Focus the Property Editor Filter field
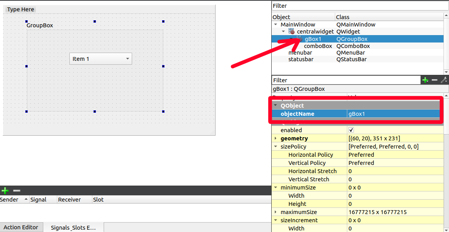Screen dimensions: 449x232 [x=346, y=80]
